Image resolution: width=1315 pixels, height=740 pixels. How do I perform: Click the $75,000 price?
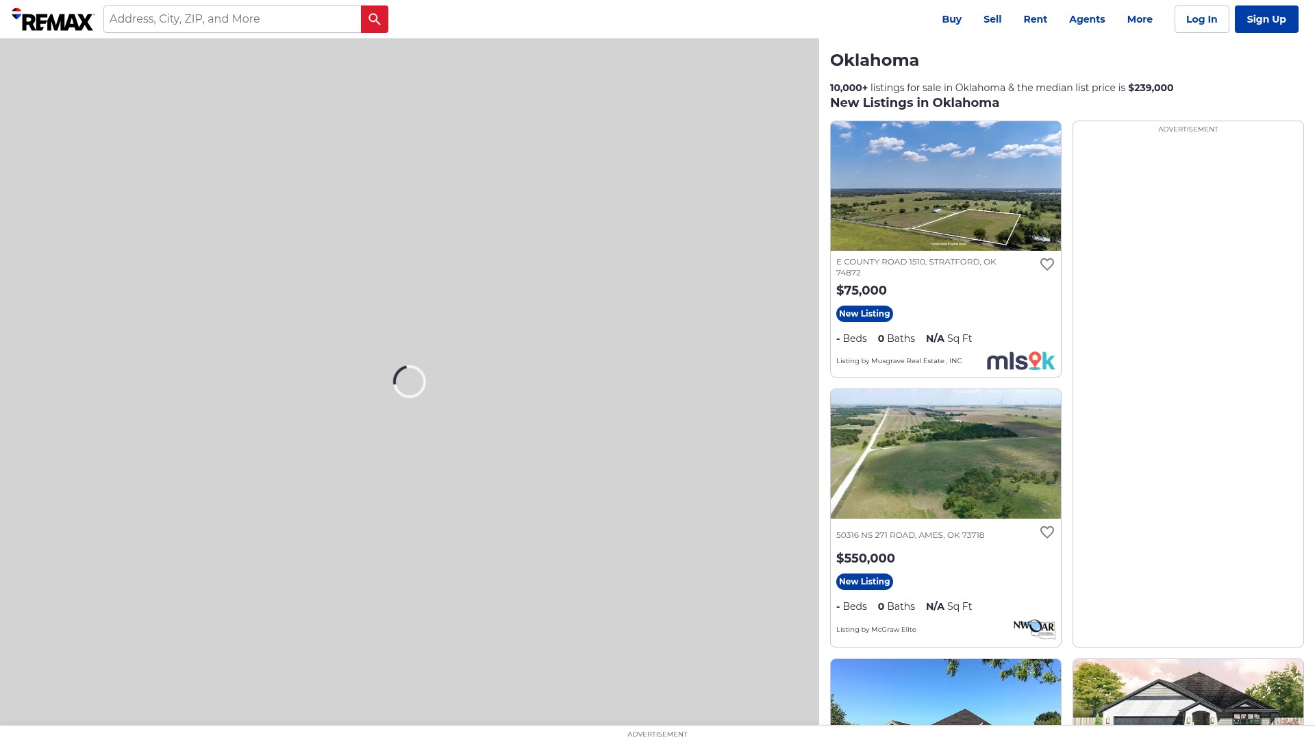(862, 291)
